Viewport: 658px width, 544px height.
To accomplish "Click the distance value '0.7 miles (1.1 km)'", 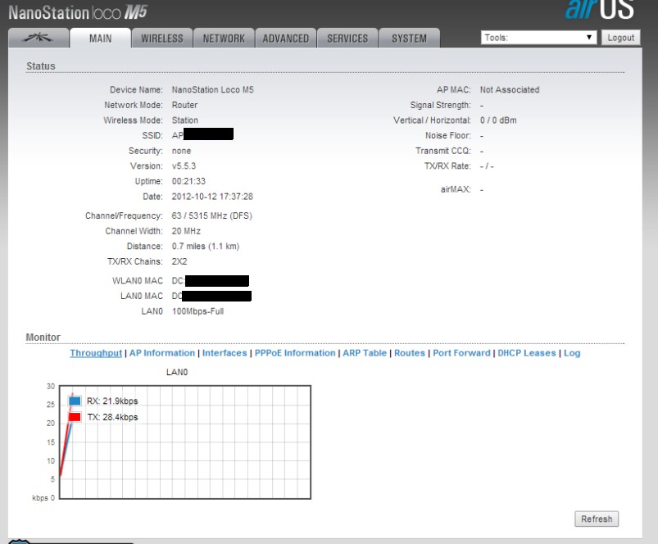I will [206, 247].
